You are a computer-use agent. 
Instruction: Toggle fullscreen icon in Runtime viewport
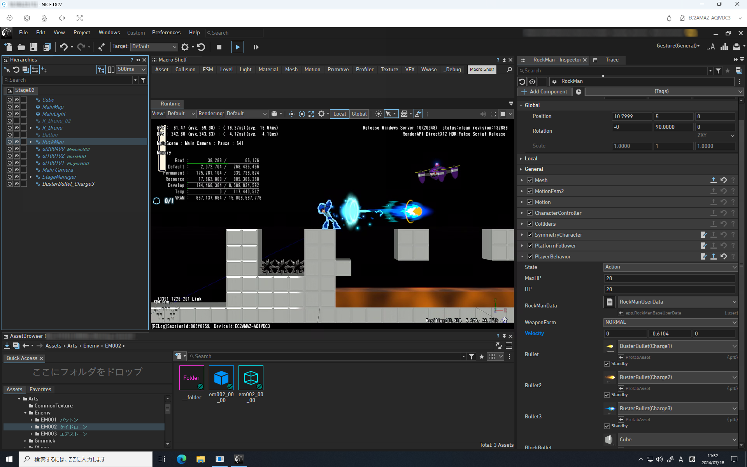click(493, 114)
